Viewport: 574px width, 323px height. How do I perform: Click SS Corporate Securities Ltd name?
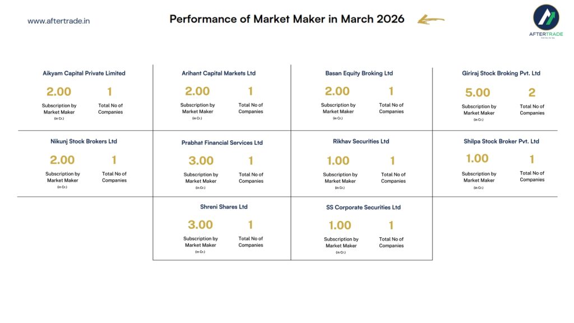(363, 207)
